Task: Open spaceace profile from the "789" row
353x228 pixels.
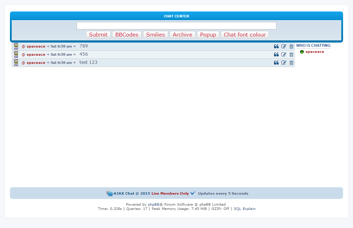Action: tap(36, 46)
